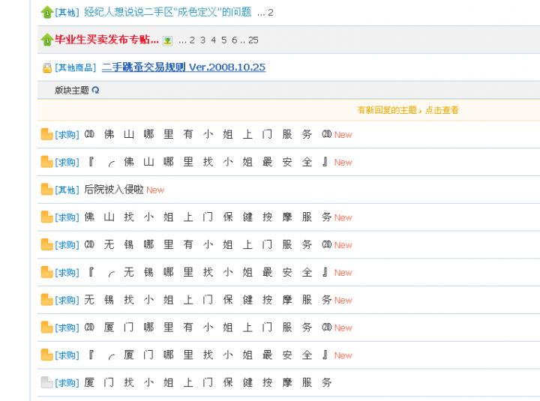Image resolution: width=540 pixels, height=401 pixels.
Task: Click 有新回复的主题，点击查看 notice
Action: (x=408, y=110)
